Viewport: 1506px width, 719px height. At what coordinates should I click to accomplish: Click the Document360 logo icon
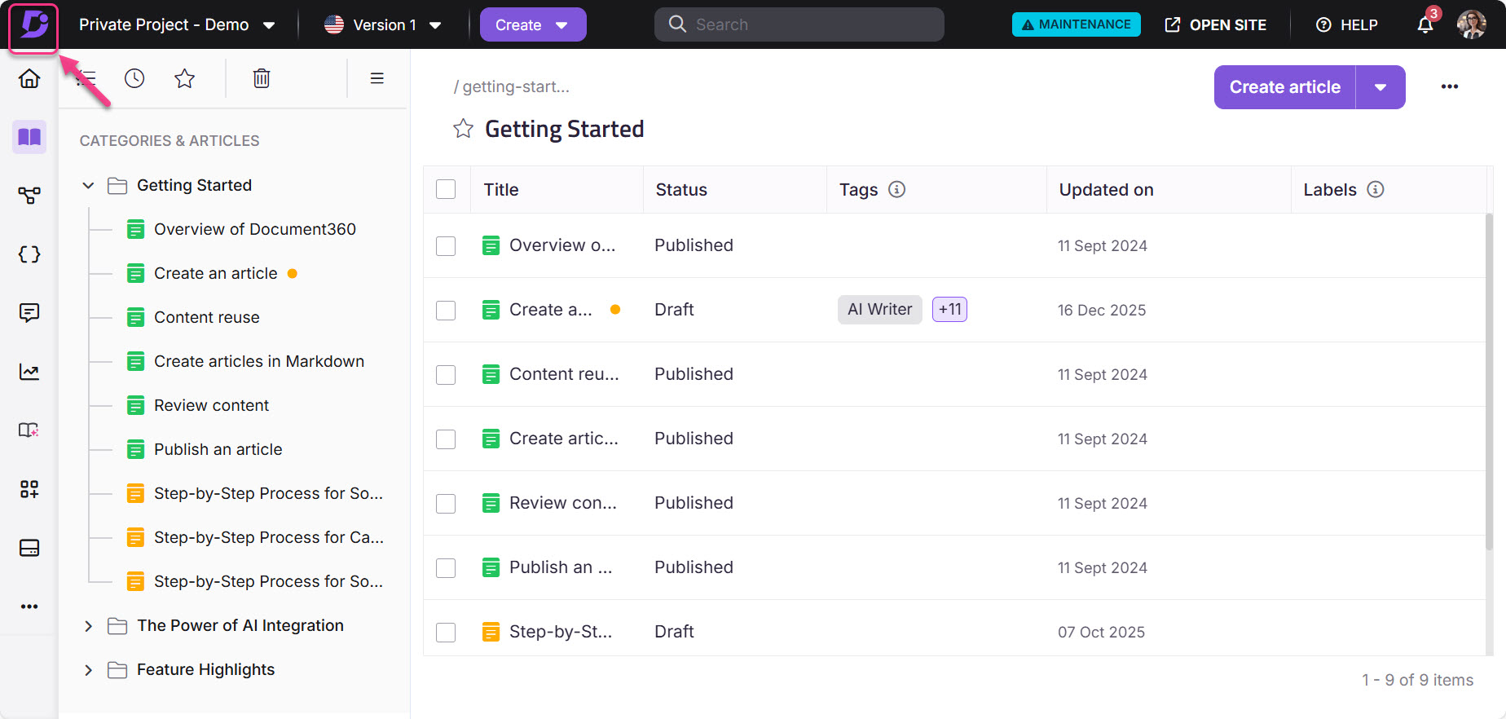click(33, 25)
